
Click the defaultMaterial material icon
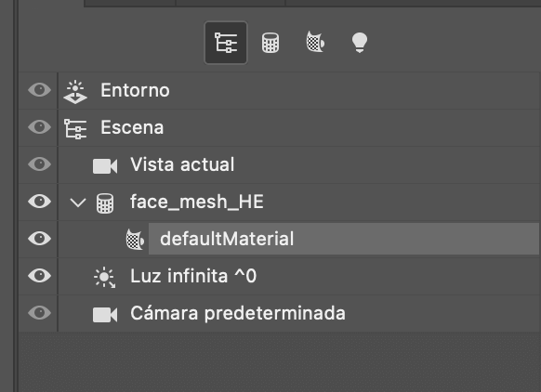[x=135, y=240]
